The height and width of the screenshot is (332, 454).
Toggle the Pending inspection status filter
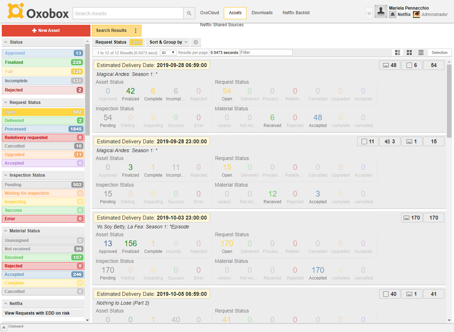(43, 185)
